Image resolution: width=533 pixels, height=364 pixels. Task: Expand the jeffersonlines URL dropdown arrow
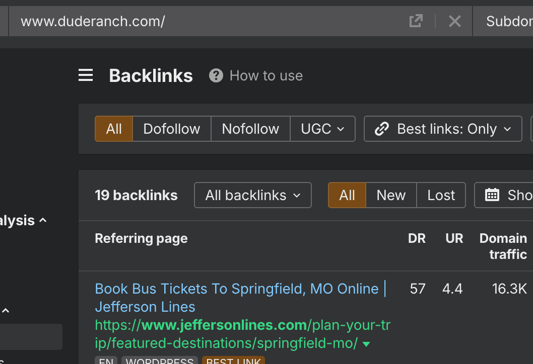367,344
